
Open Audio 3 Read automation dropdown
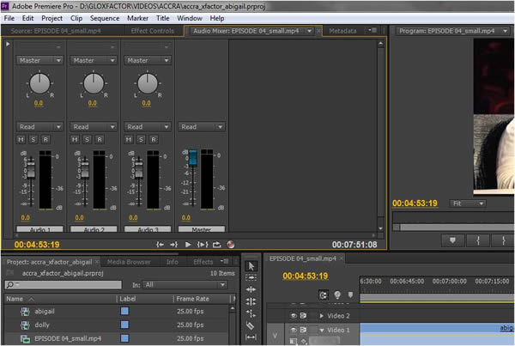[147, 127]
